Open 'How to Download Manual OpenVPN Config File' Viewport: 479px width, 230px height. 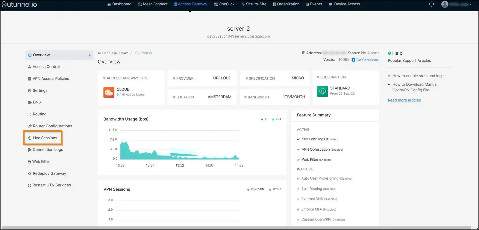pos(415,87)
